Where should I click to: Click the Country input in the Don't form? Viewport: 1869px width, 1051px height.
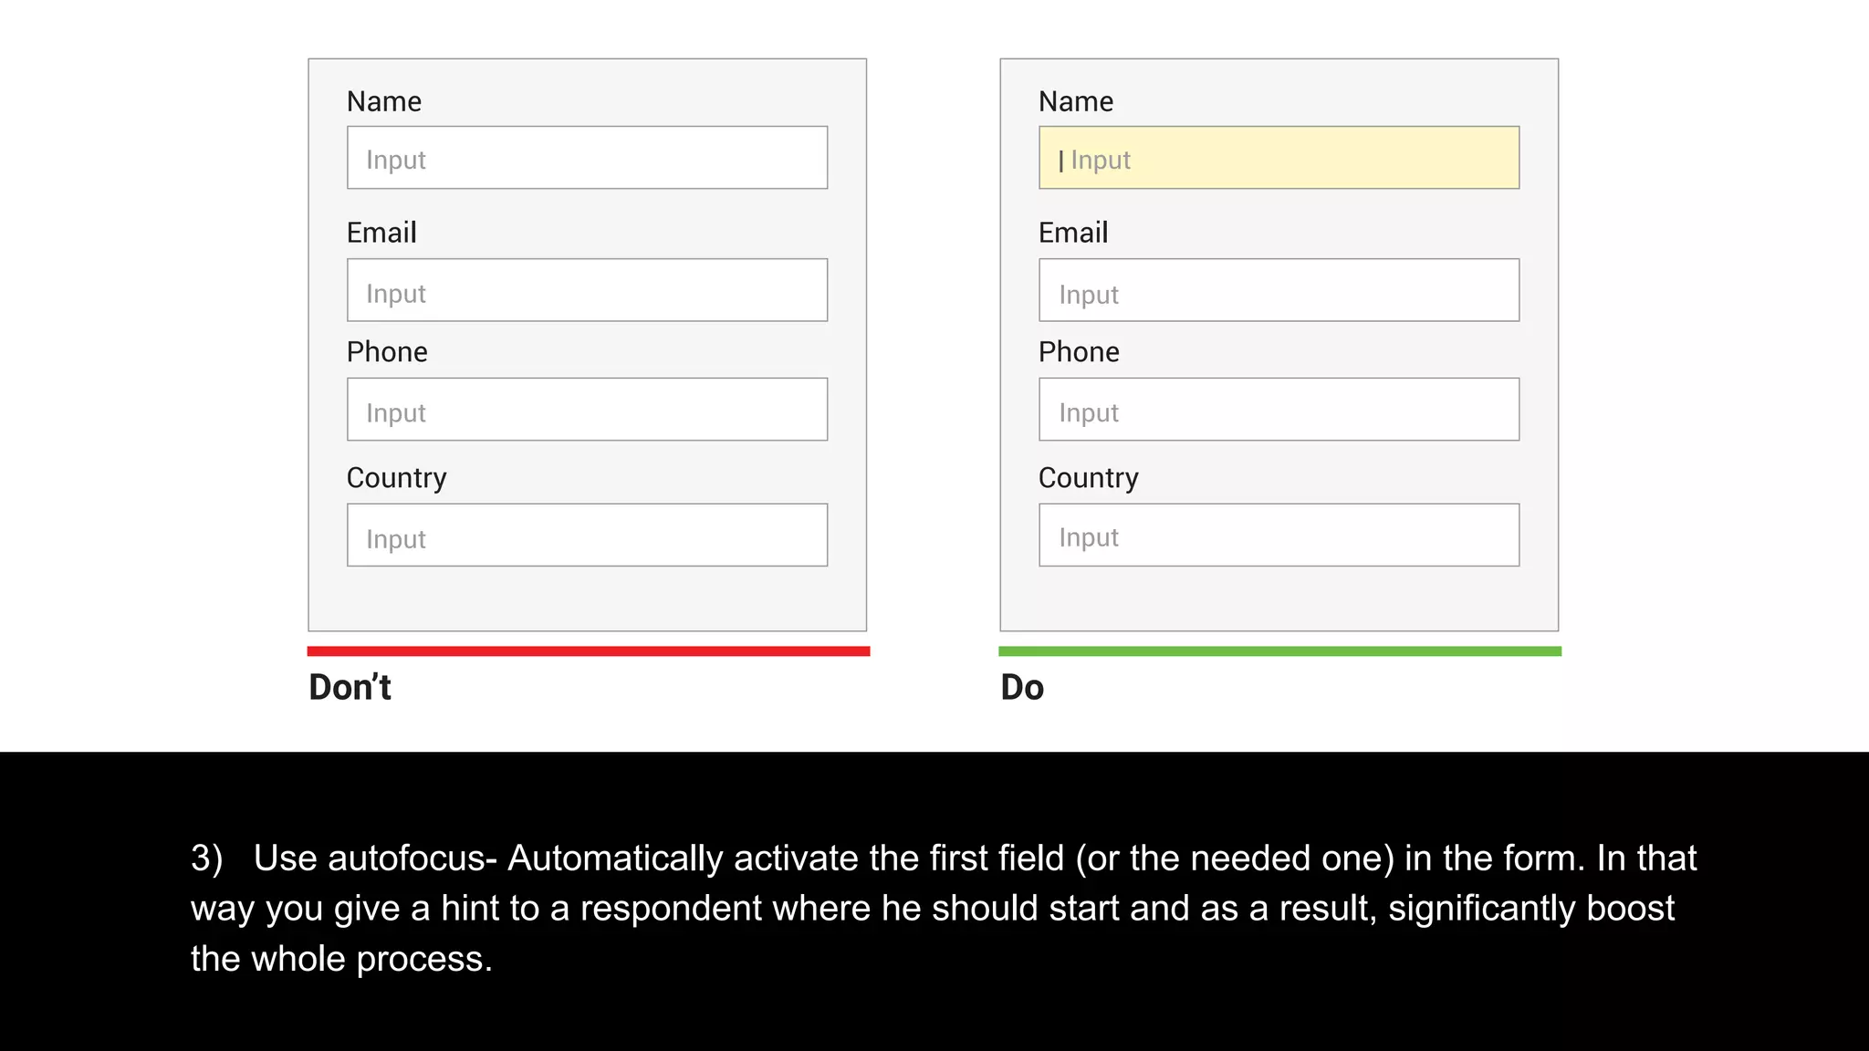[587, 535]
